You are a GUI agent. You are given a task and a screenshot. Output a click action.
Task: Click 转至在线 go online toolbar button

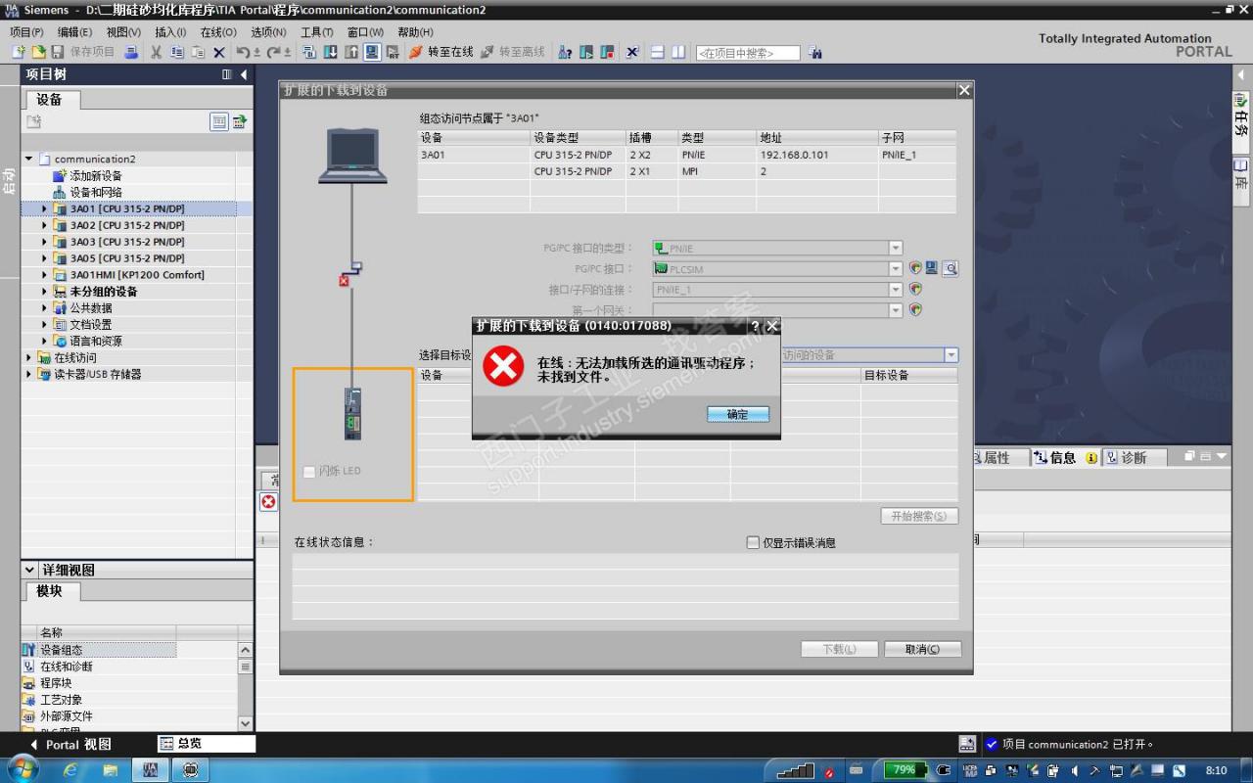pos(441,52)
